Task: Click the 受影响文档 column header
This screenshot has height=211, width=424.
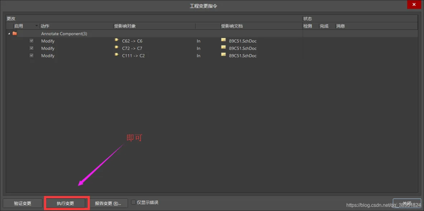Action: [232, 26]
